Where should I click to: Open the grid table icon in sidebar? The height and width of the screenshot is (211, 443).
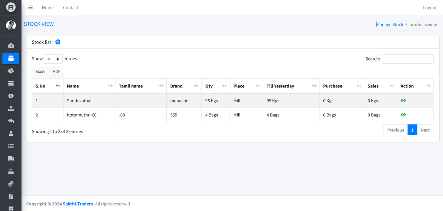11,83
